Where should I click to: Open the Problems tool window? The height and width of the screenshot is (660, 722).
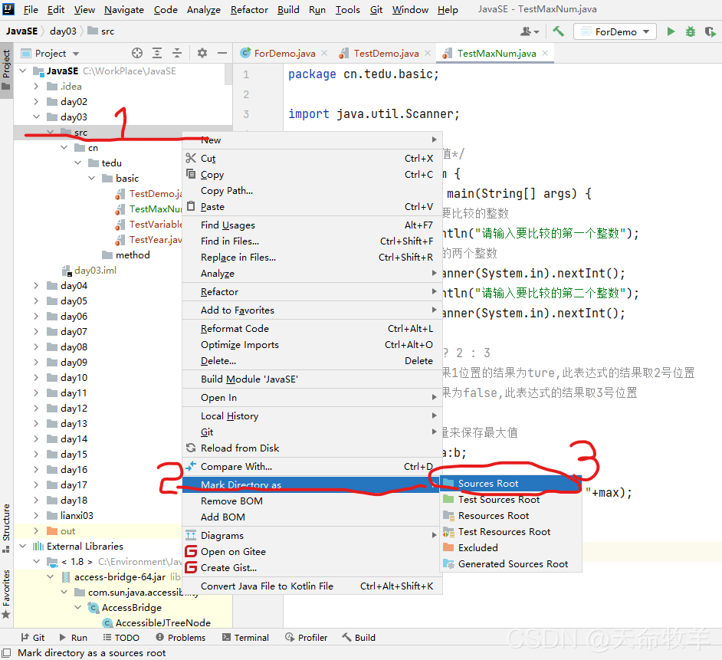[x=181, y=638]
